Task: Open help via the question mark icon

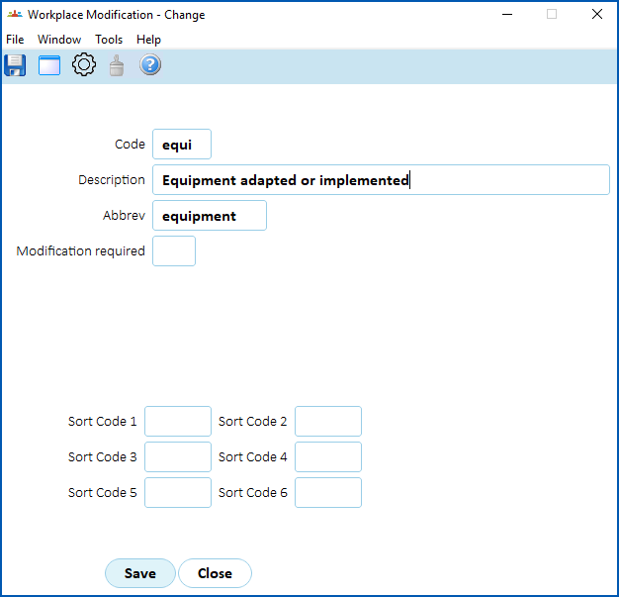Action: click(x=150, y=64)
